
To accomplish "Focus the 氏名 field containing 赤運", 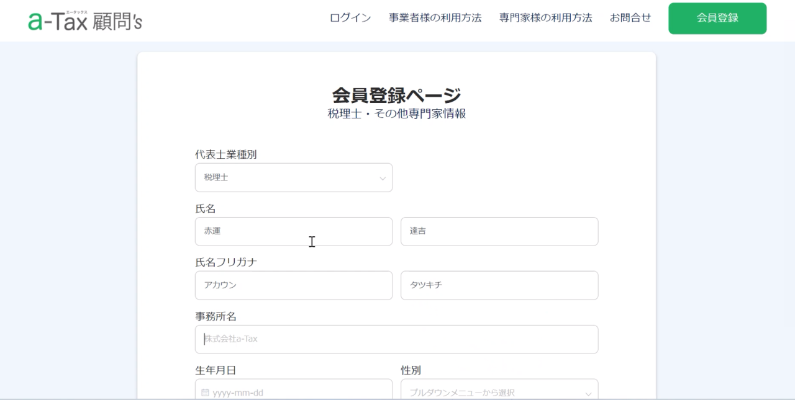I will coord(293,231).
